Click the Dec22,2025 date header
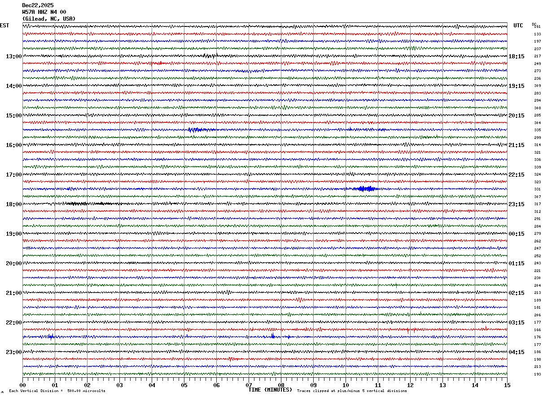The height and width of the screenshot is (397, 543). (38, 5)
